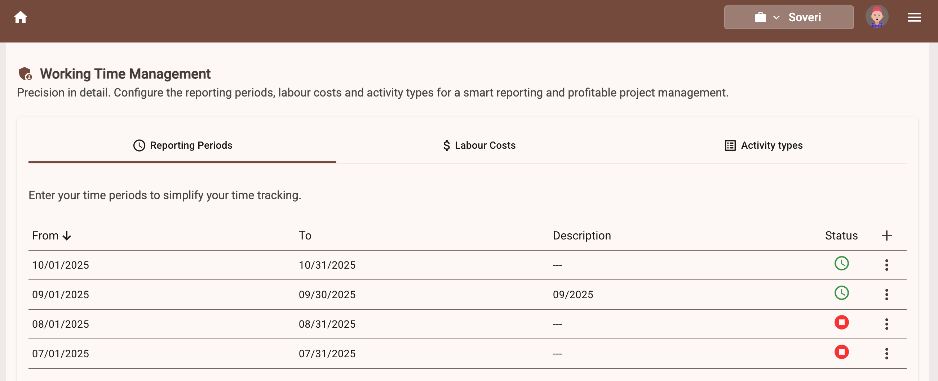Go to the home page icon

pyautogui.click(x=21, y=17)
